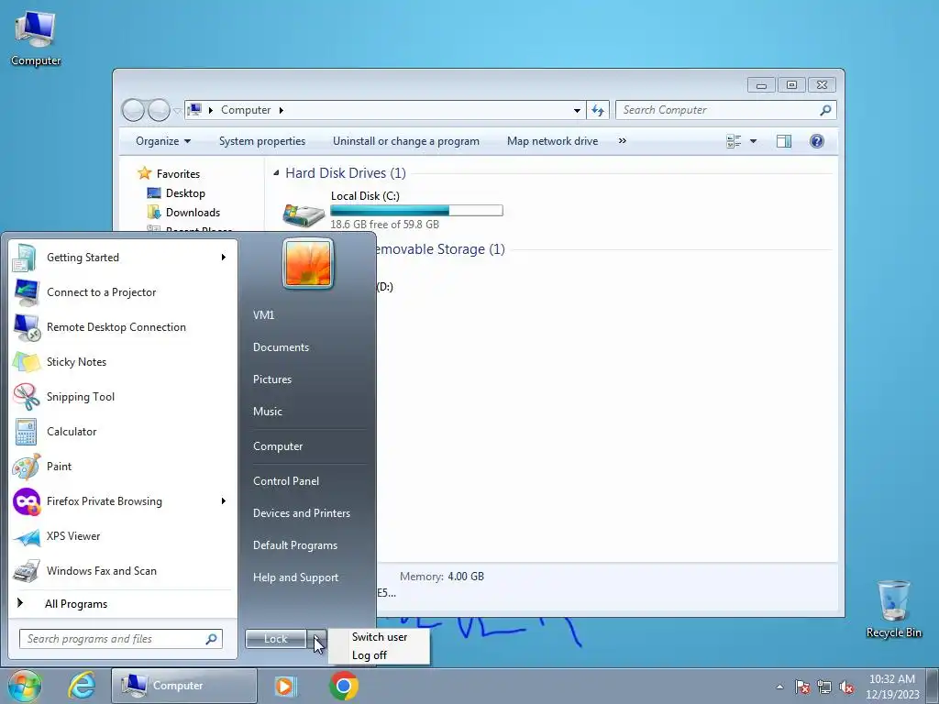The width and height of the screenshot is (939, 704).
Task: Open Default Programs
Action: coord(294,545)
